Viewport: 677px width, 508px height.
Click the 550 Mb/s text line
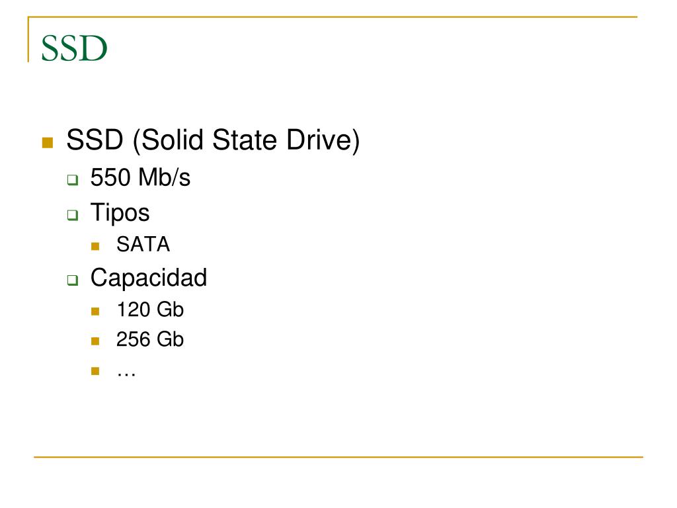click(x=140, y=177)
